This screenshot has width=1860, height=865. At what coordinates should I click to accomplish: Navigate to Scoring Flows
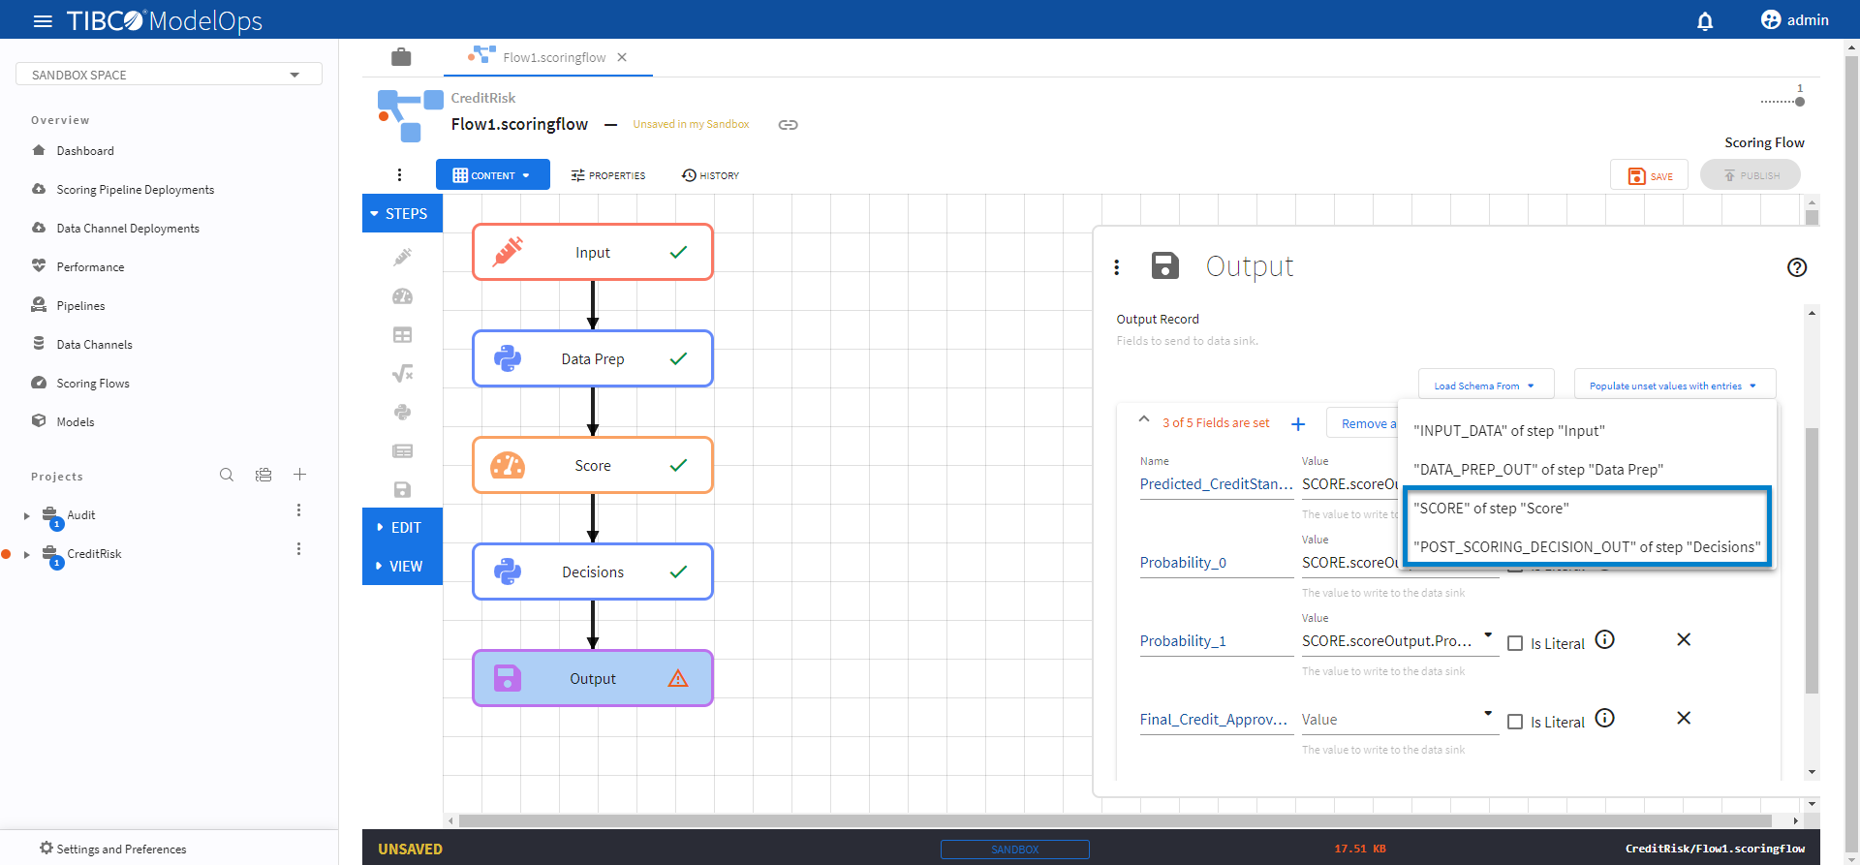coord(92,384)
